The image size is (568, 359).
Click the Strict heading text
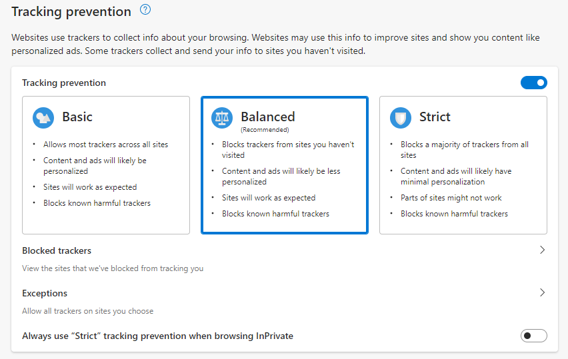435,117
